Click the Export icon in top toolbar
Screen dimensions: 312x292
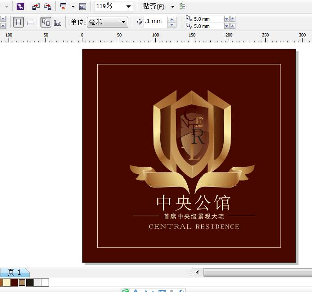(48, 6)
